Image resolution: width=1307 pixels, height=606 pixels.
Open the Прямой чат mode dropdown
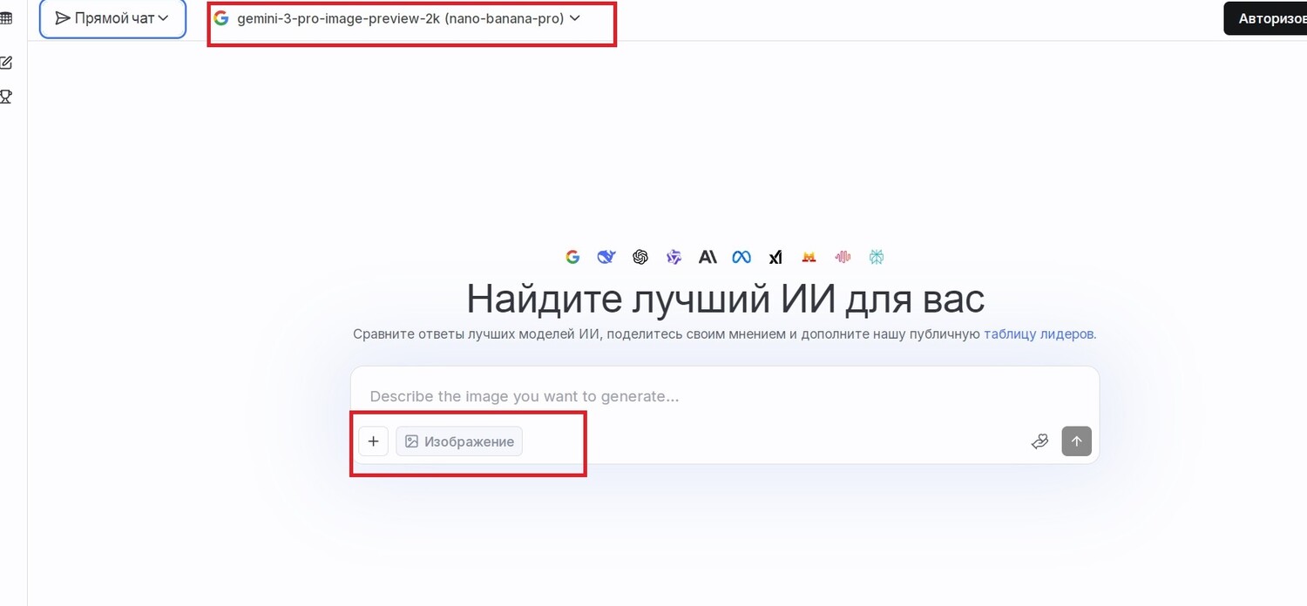(112, 18)
